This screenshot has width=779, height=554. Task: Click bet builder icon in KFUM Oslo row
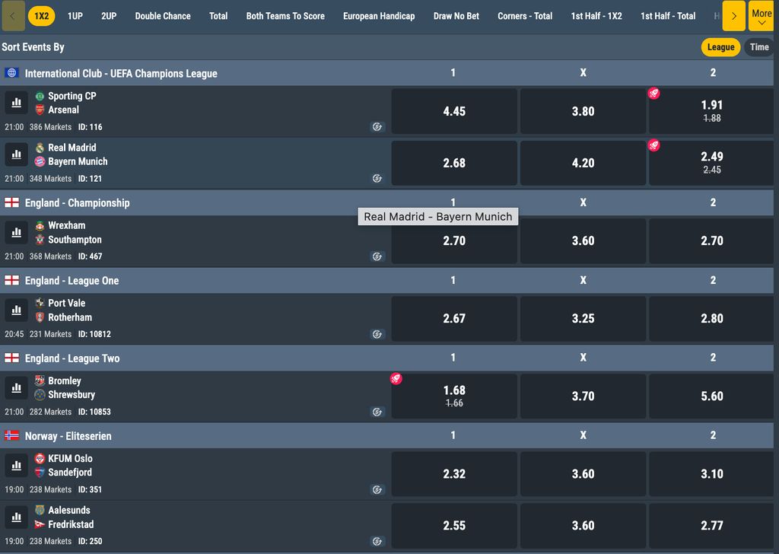(x=377, y=489)
